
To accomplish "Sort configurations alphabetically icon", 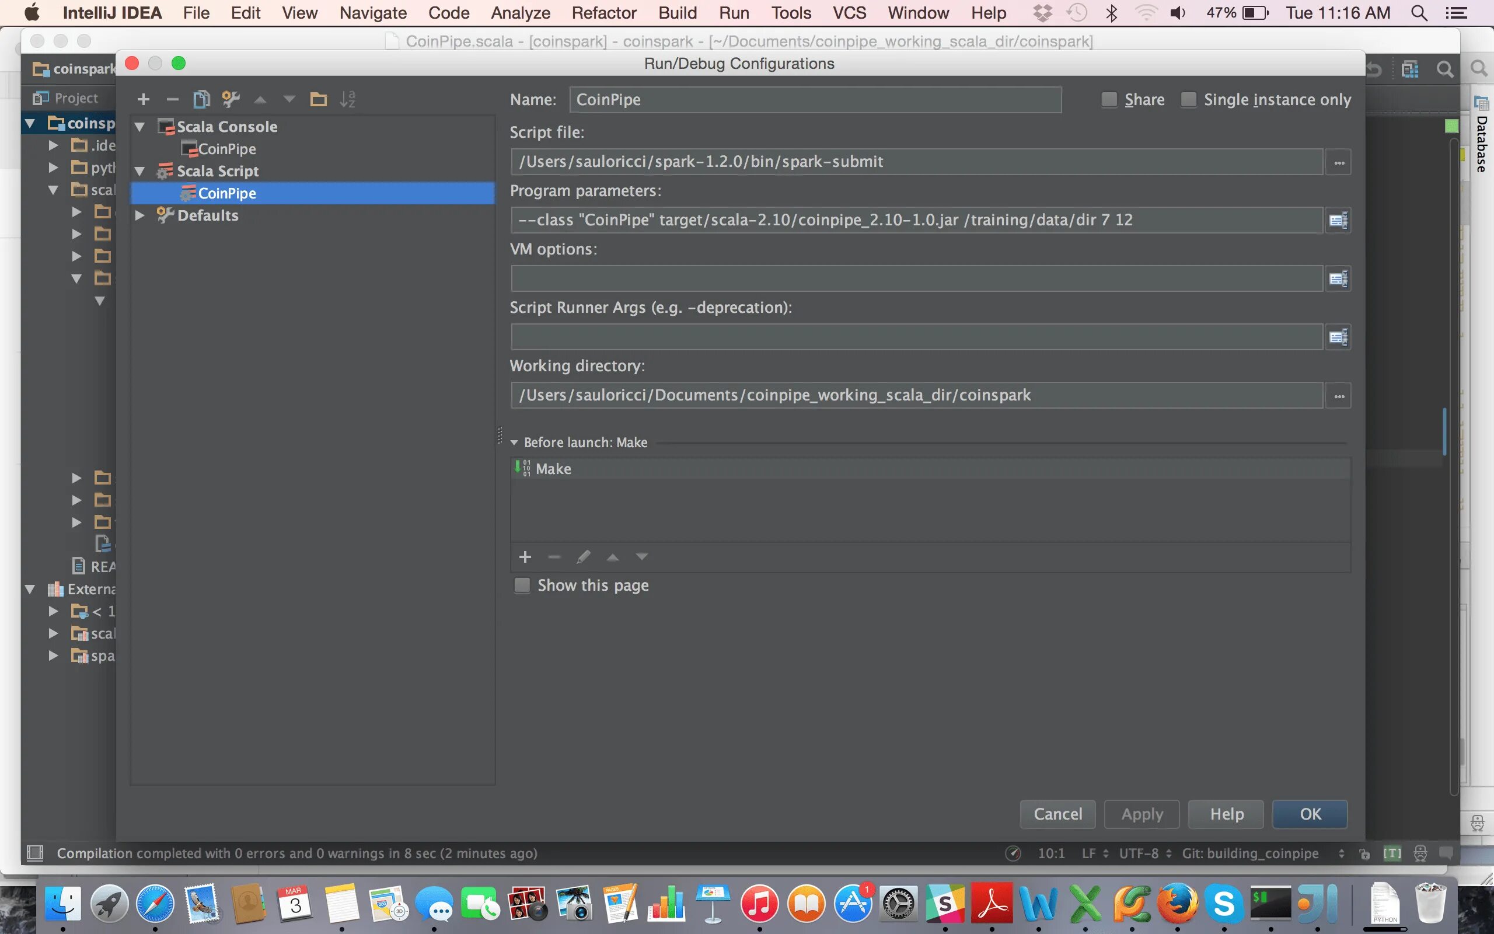I will click(348, 99).
